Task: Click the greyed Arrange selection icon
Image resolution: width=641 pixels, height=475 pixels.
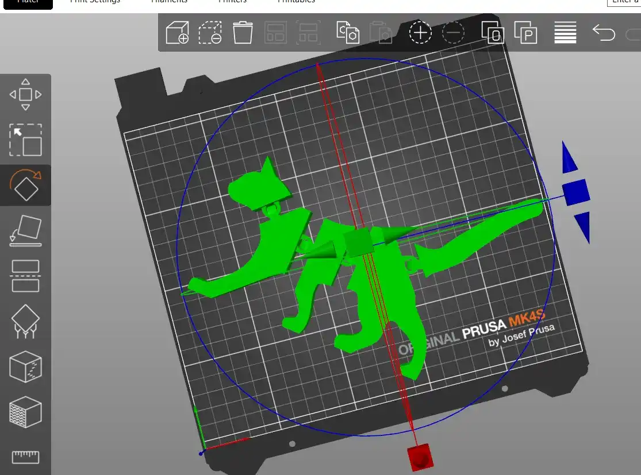Action: (308, 33)
